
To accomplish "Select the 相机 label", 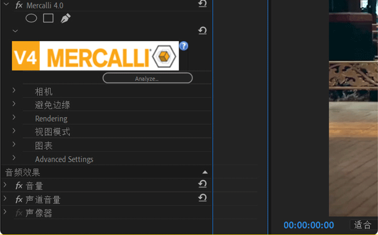I will click(44, 92).
